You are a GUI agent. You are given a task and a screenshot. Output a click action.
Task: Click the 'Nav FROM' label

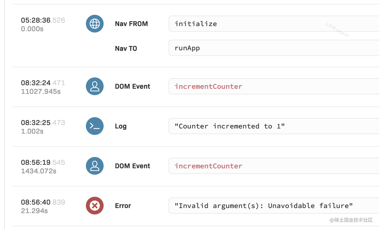pos(131,24)
